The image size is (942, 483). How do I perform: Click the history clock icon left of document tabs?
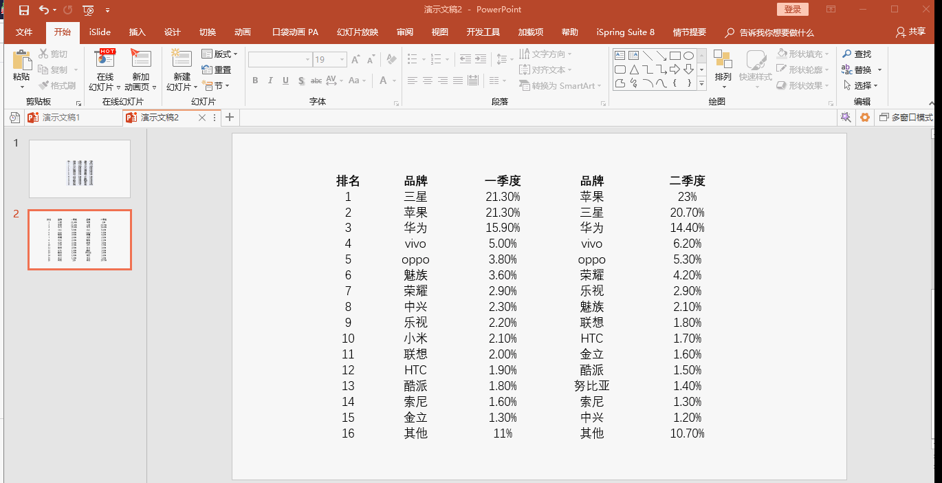(x=14, y=118)
